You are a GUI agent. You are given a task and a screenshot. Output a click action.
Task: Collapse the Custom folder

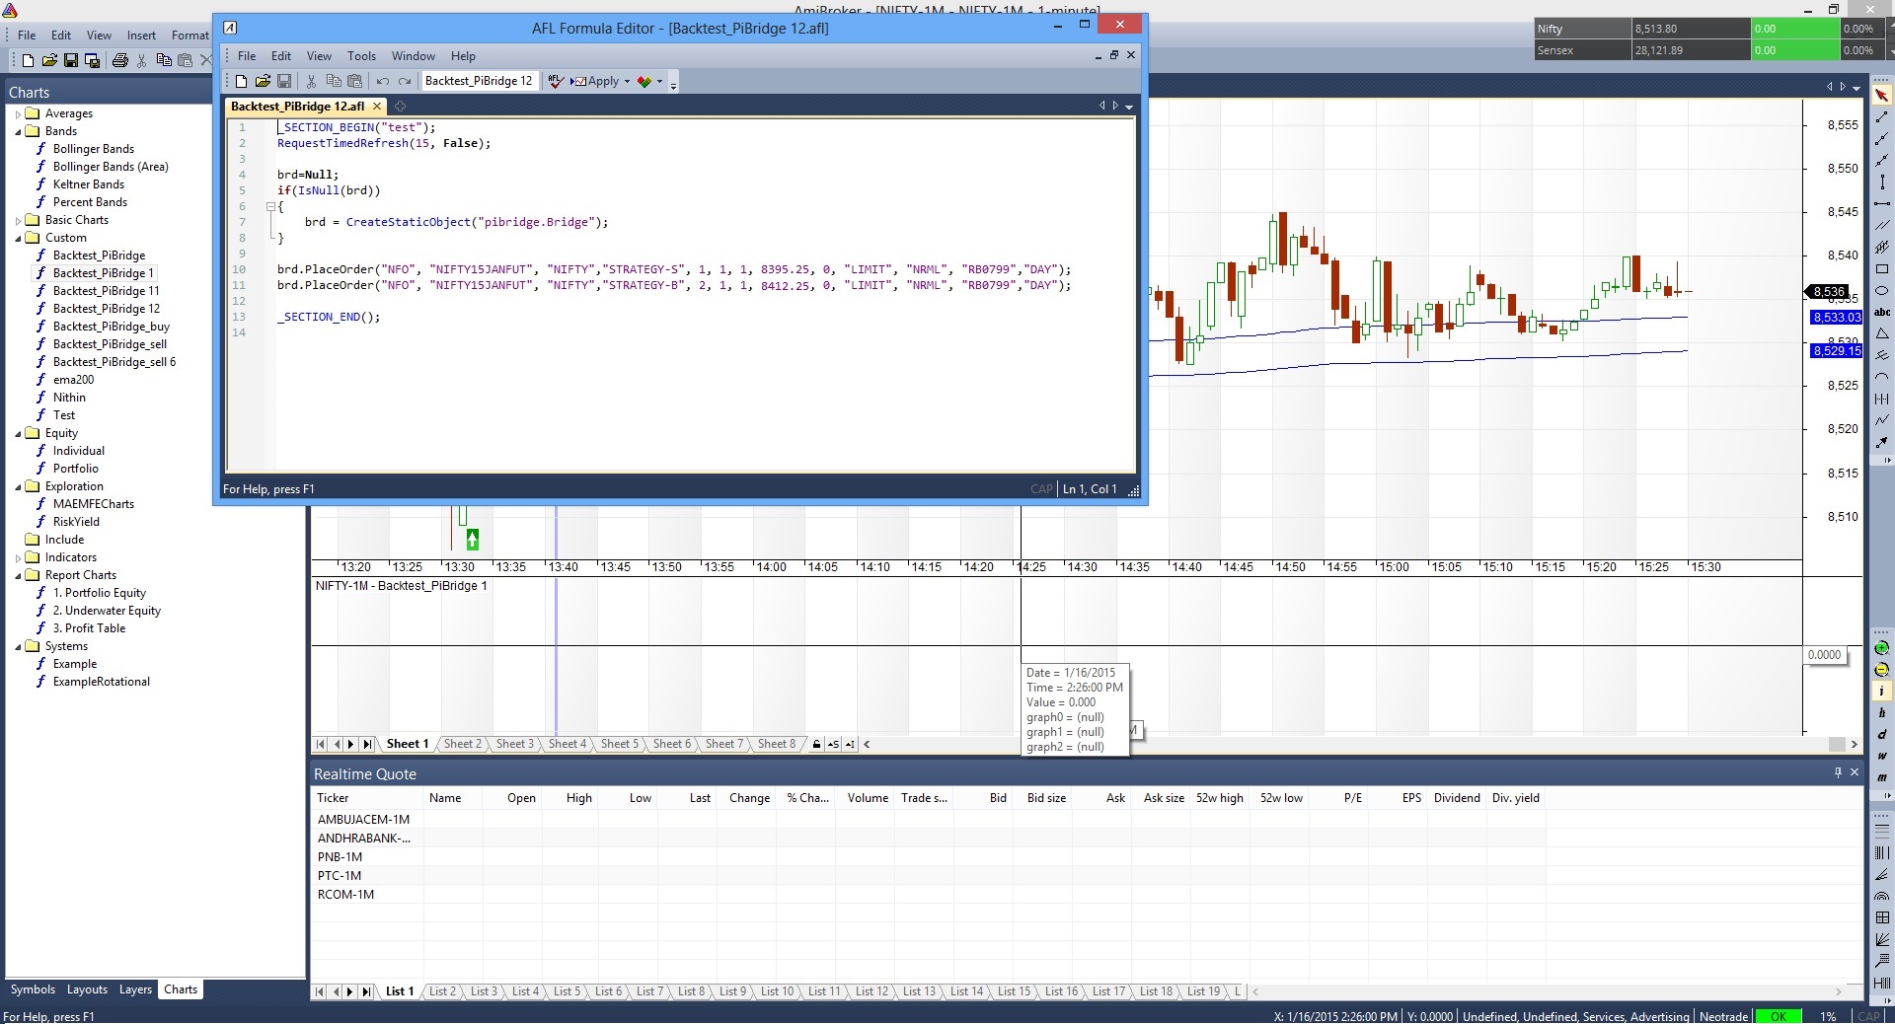[18, 238]
